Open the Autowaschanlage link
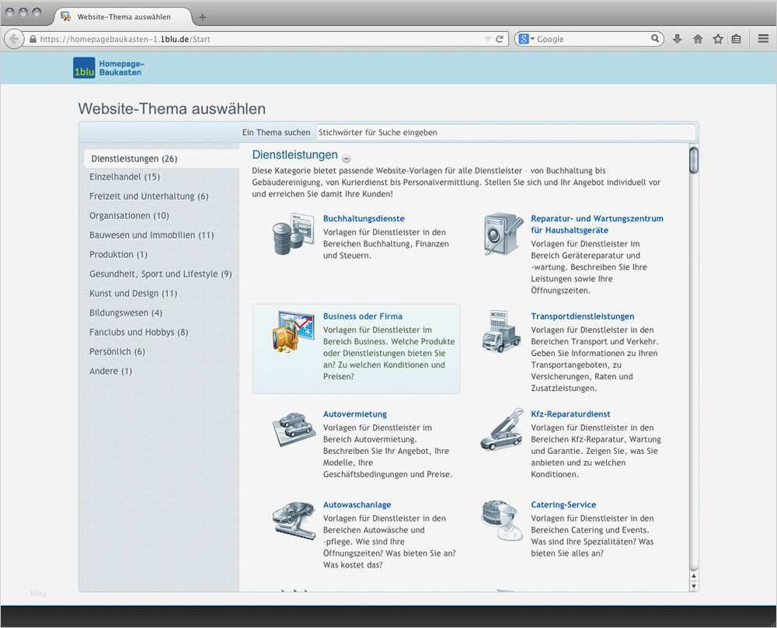 357,504
